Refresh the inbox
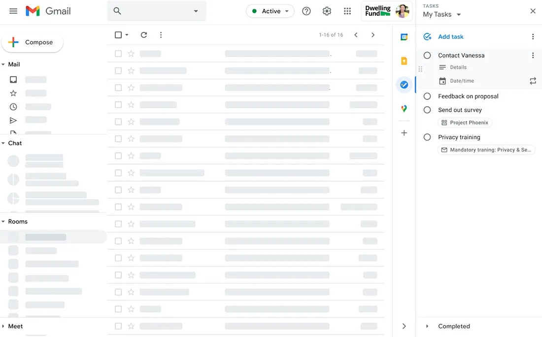Viewport: 542px width, 337px height. tap(143, 35)
